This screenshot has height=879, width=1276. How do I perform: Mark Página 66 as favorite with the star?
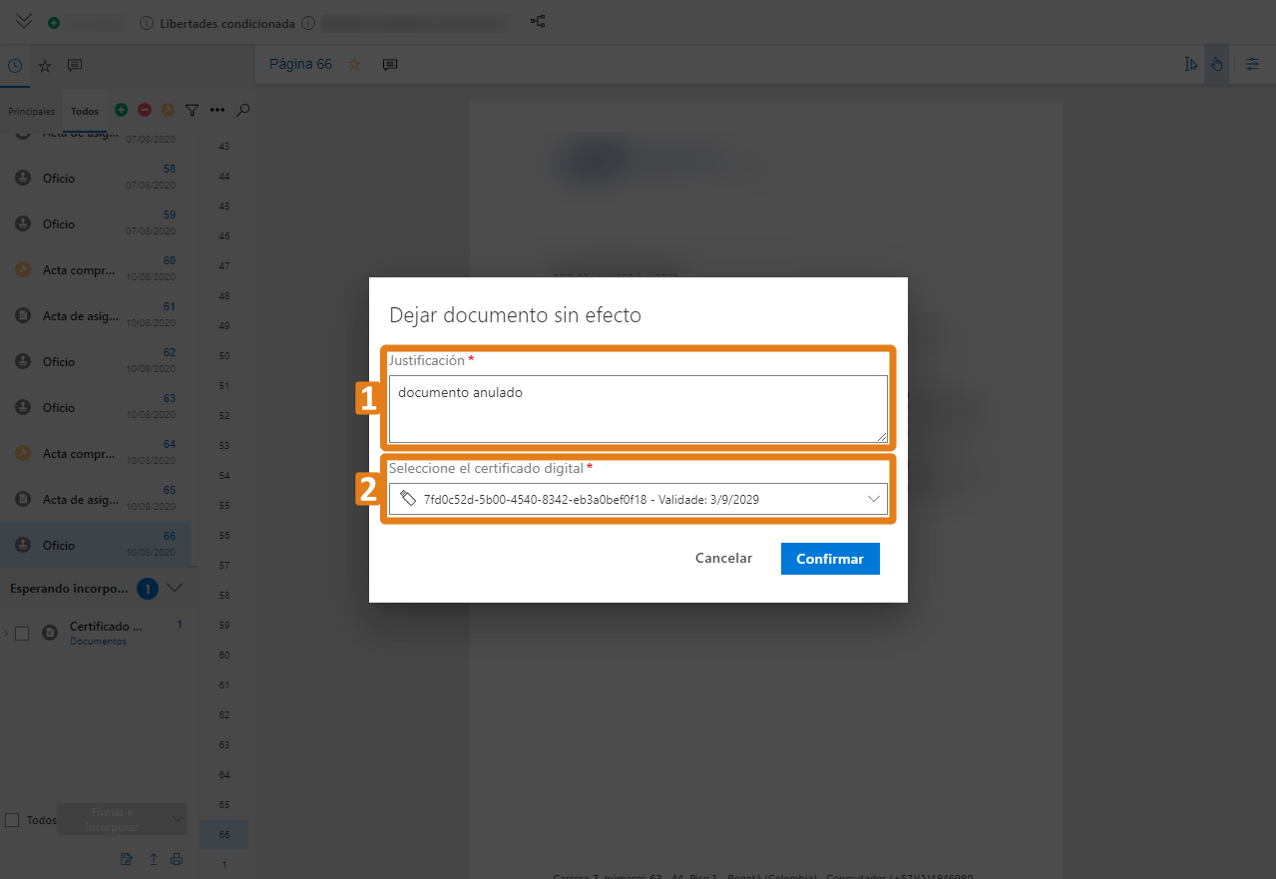[x=354, y=65]
